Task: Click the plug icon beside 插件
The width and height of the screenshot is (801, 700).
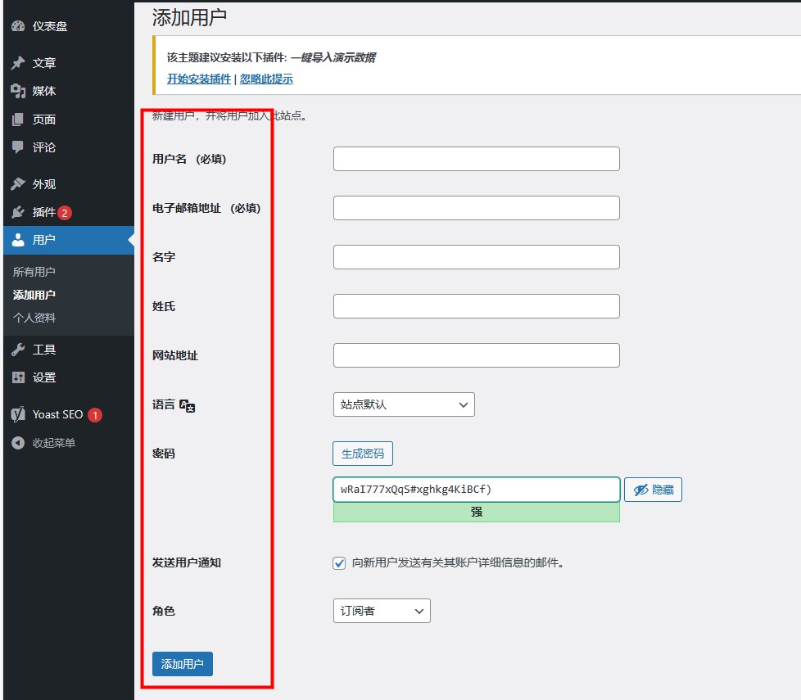Action: pyautogui.click(x=18, y=212)
